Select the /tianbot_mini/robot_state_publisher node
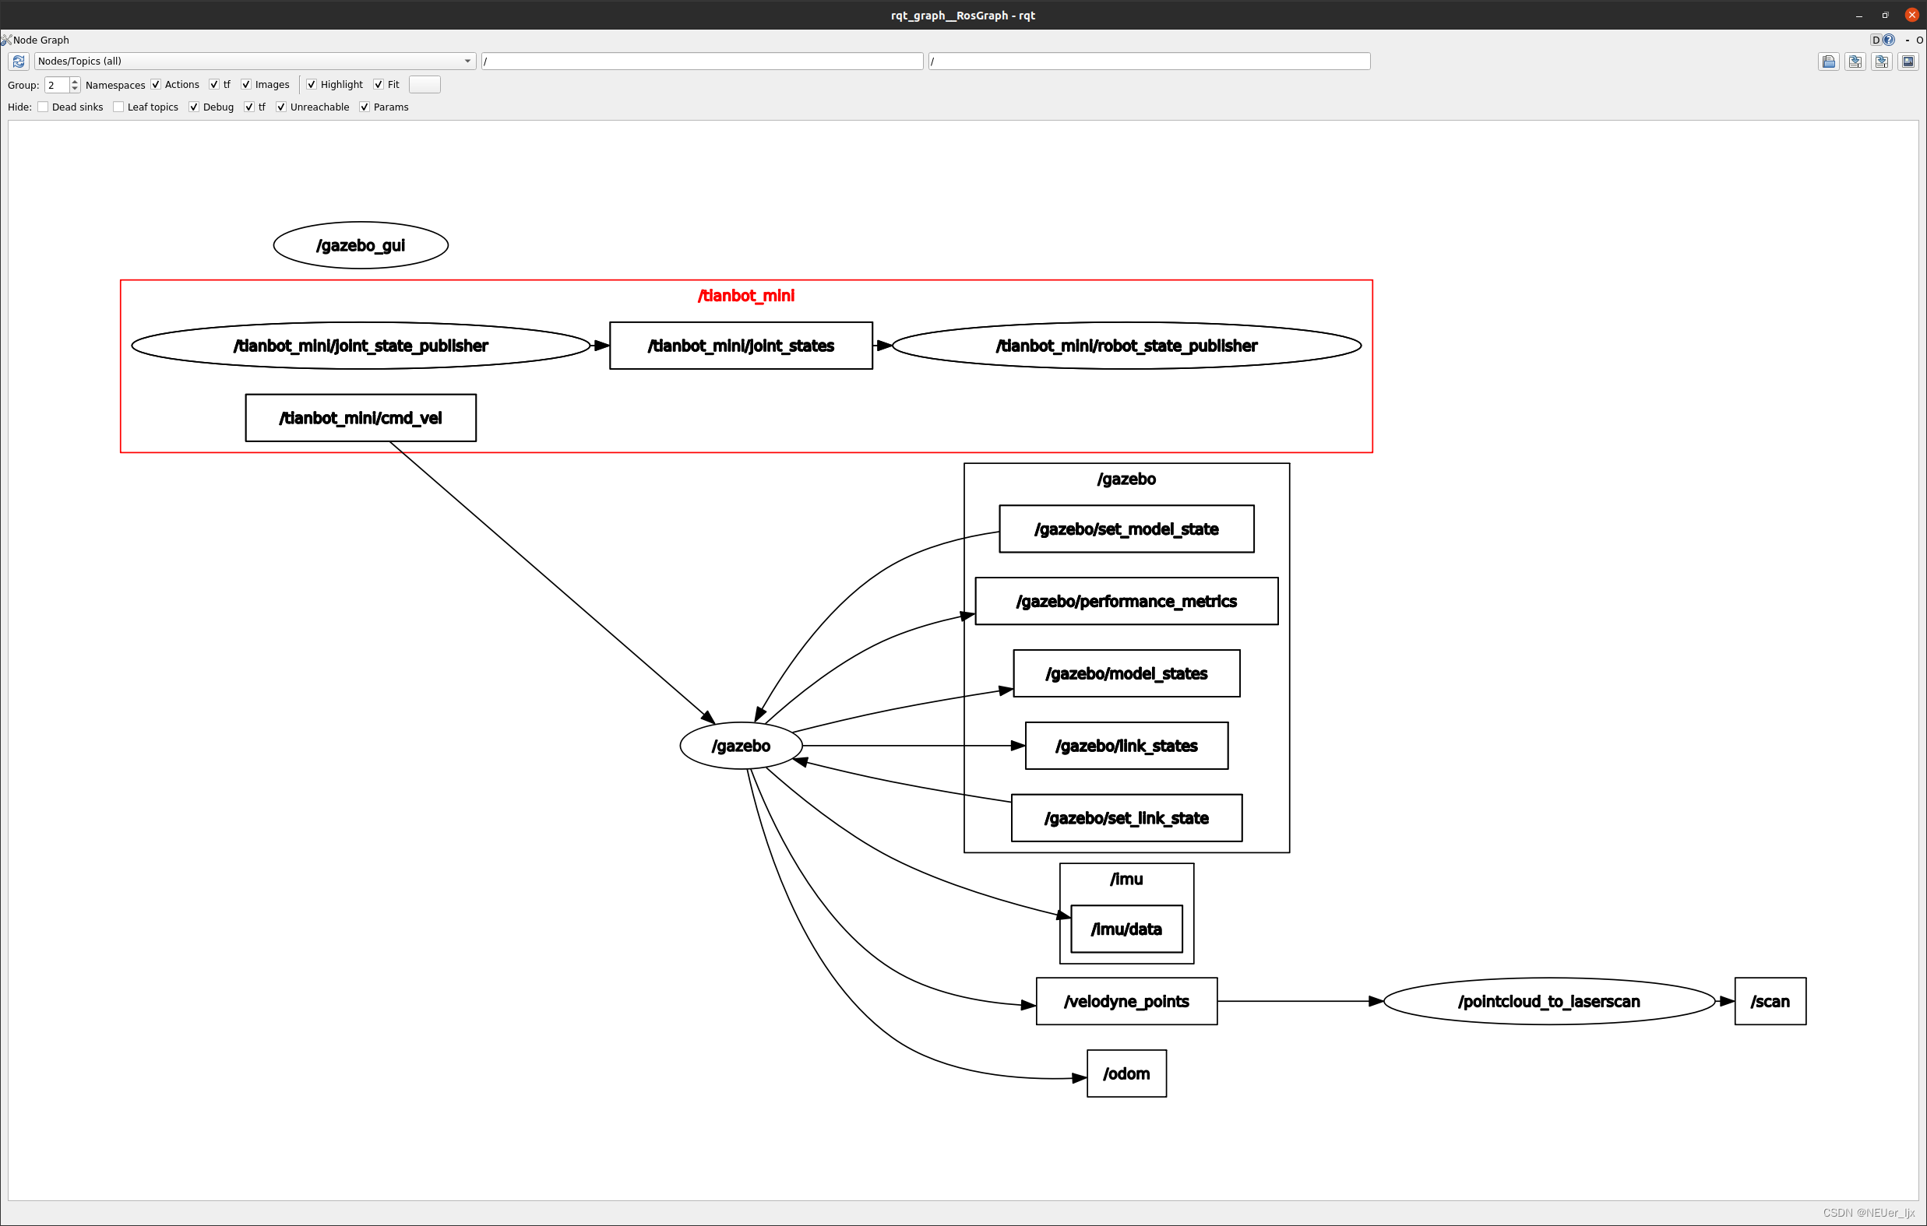The width and height of the screenshot is (1927, 1226). click(1127, 346)
